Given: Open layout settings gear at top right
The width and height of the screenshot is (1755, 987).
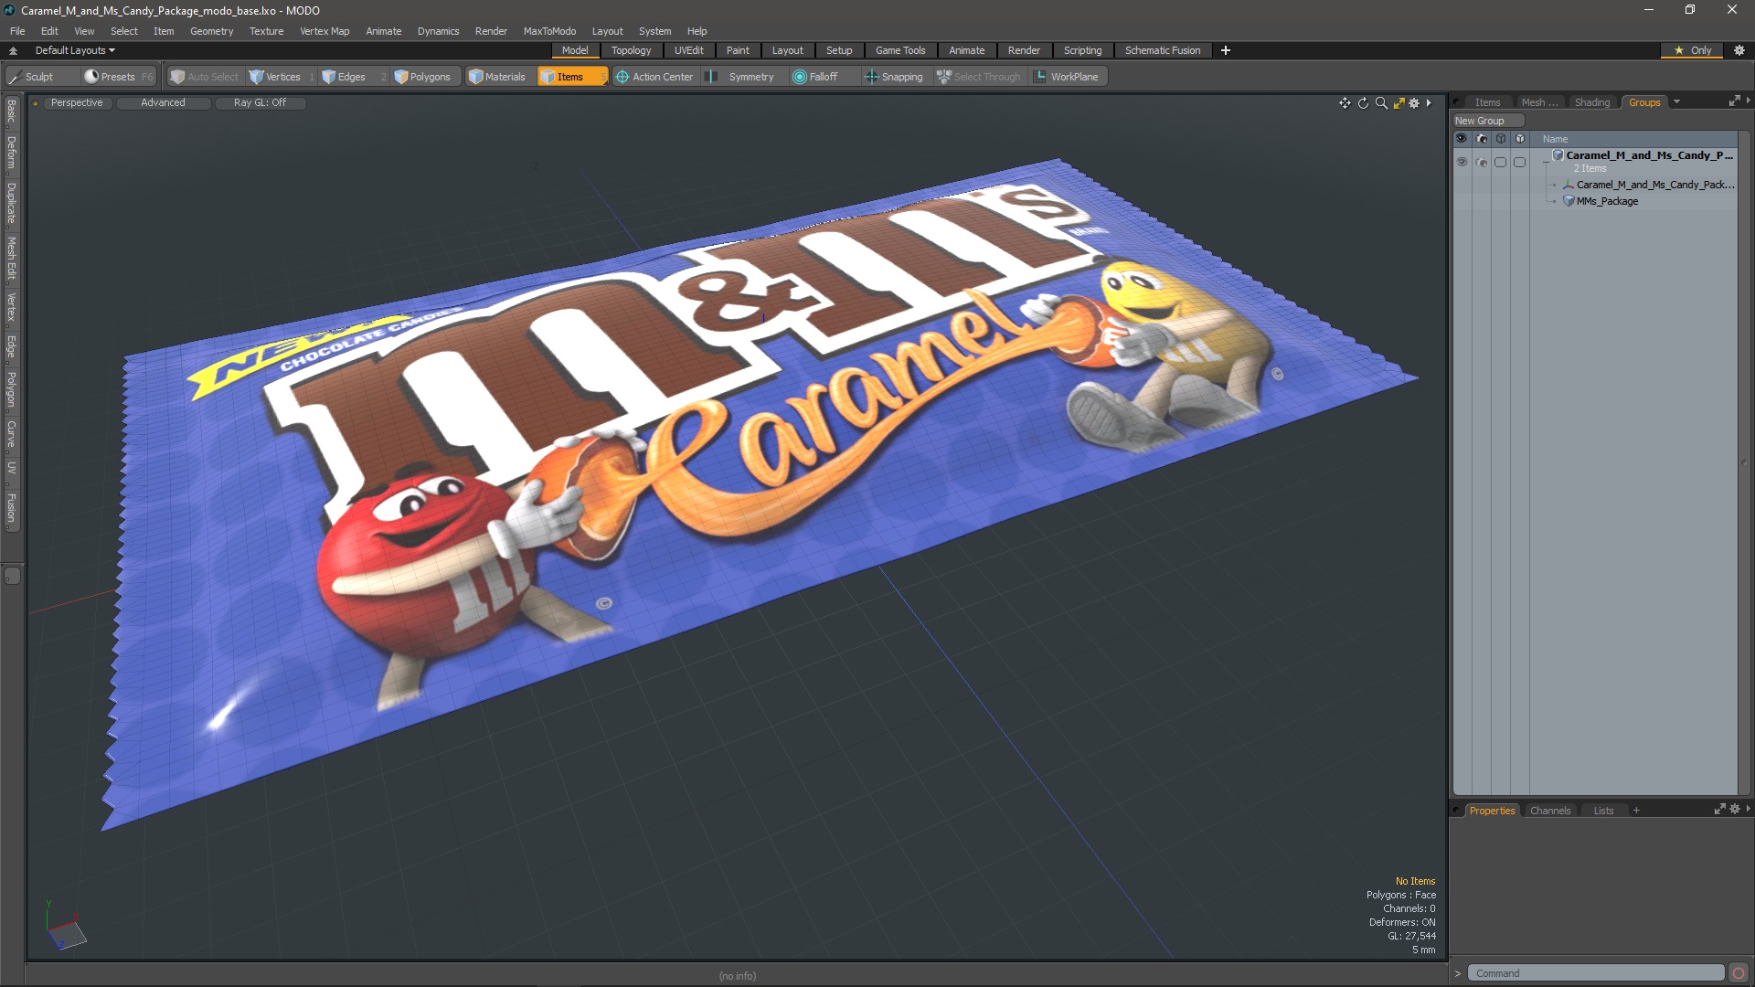Looking at the screenshot, I should pos(1739,50).
